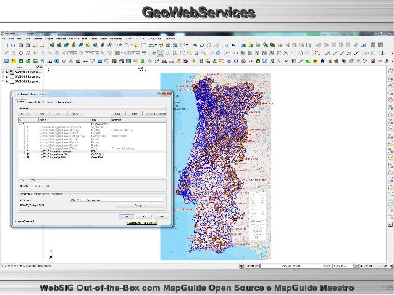Click the Open Project folder icon

(14, 46)
